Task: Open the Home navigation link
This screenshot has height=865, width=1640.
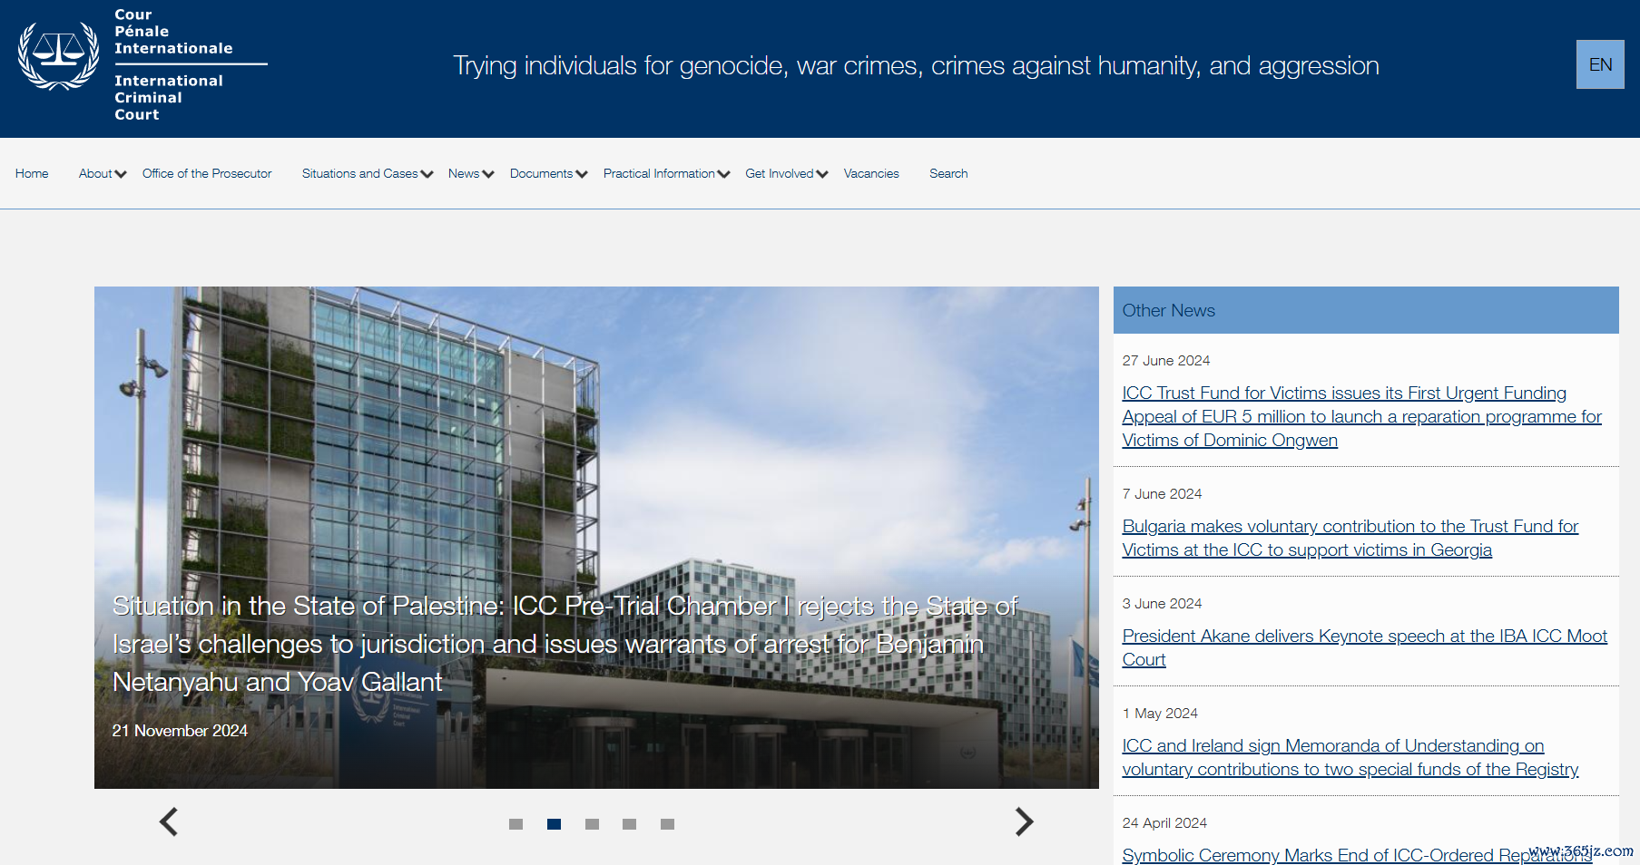Action: (x=32, y=173)
